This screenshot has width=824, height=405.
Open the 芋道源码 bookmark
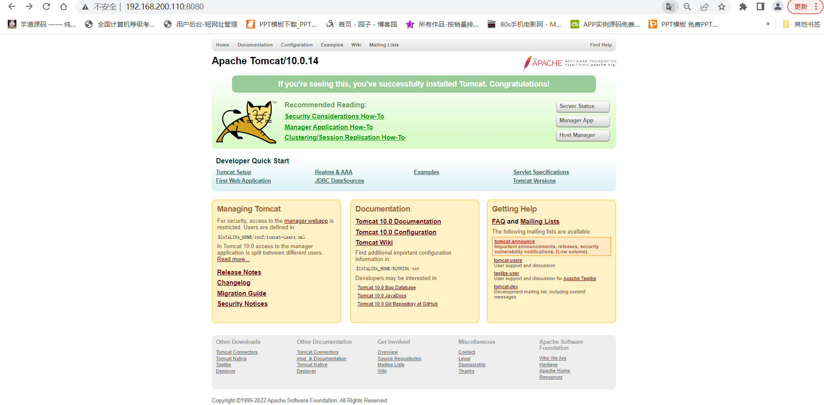42,24
